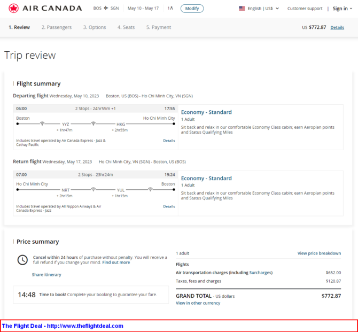358x332 pixels.
Task: Click the HKG stopover label
Action: [121, 125]
